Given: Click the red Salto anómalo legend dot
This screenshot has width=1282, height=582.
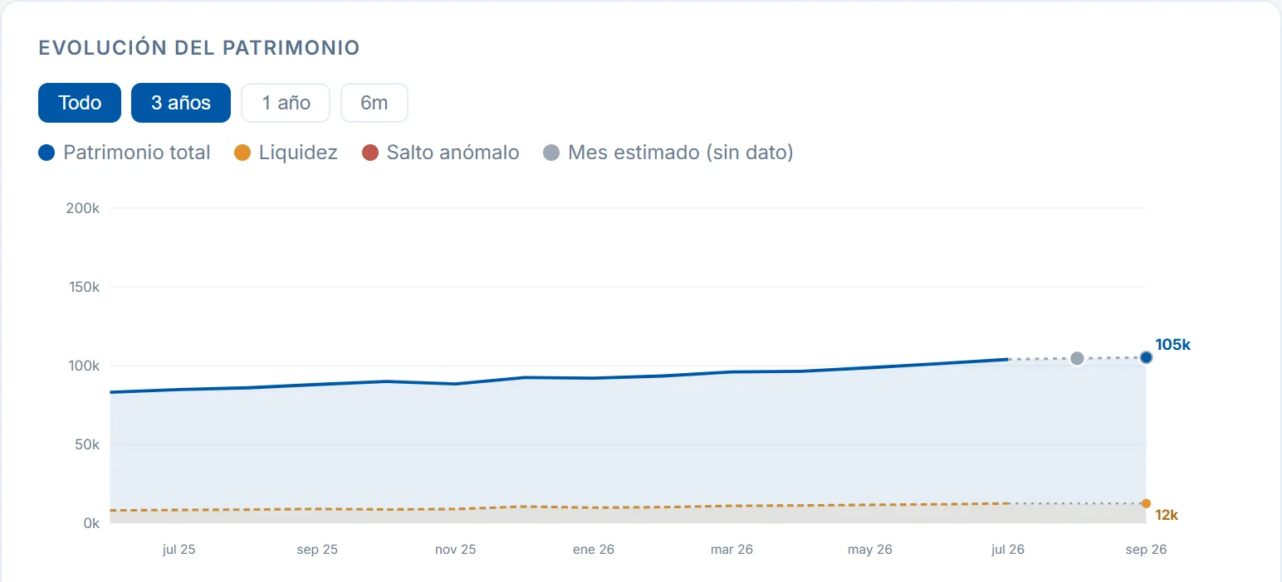Looking at the screenshot, I should 370,153.
